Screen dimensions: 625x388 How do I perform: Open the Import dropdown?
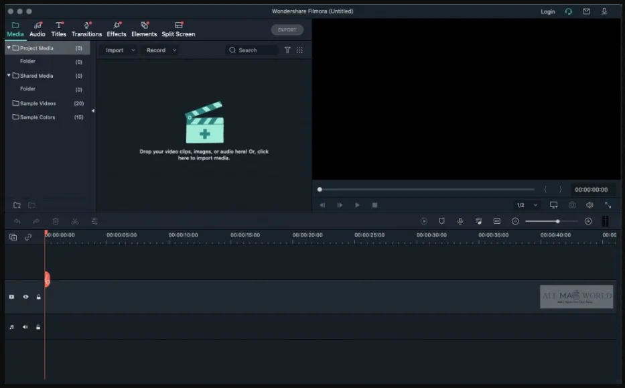pos(120,50)
